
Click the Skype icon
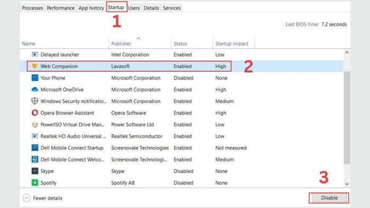(x=35, y=171)
